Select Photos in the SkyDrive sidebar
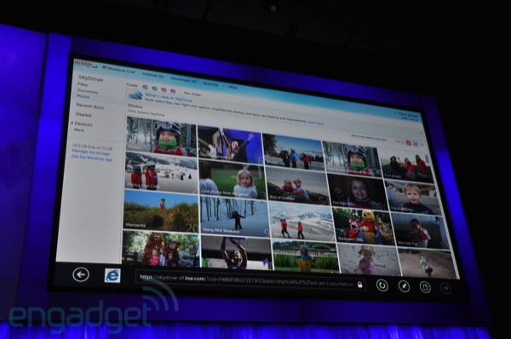This screenshot has height=339, width=511. tap(83, 96)
